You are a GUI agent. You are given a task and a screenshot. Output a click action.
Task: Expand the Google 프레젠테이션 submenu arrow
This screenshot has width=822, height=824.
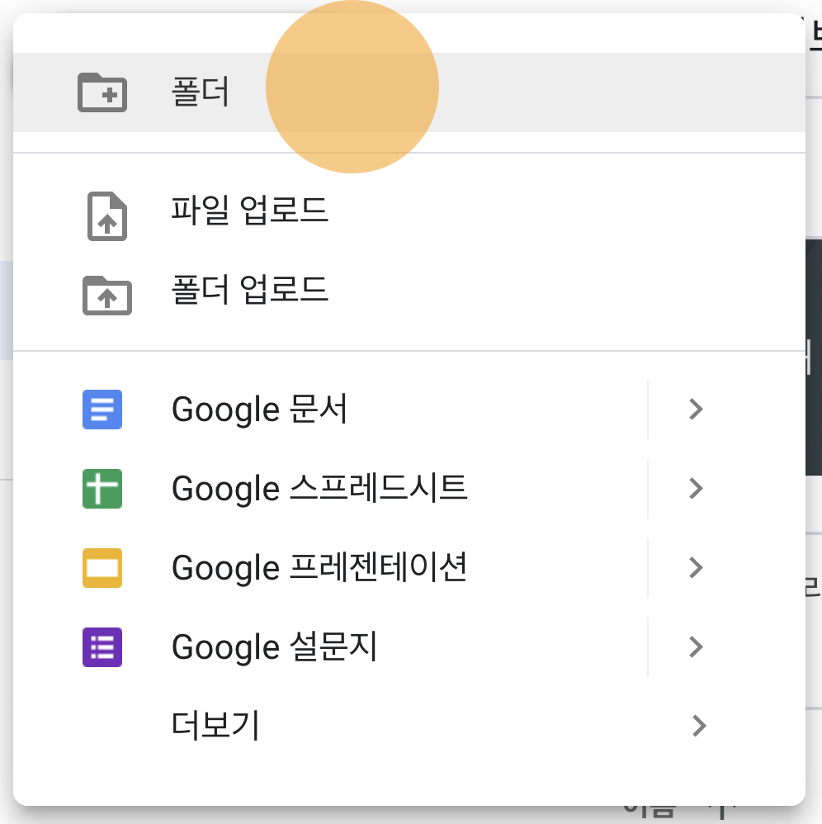tap(697, 568)
